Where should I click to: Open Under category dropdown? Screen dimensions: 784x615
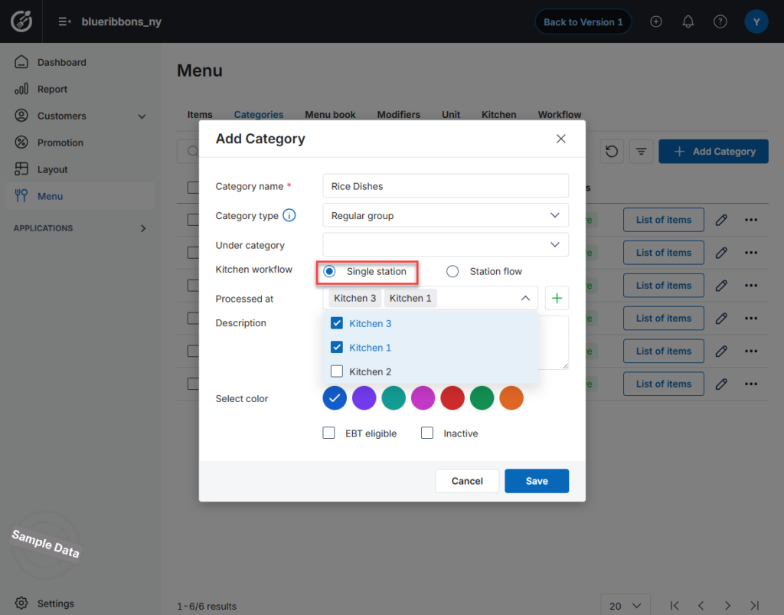(446, 244)
